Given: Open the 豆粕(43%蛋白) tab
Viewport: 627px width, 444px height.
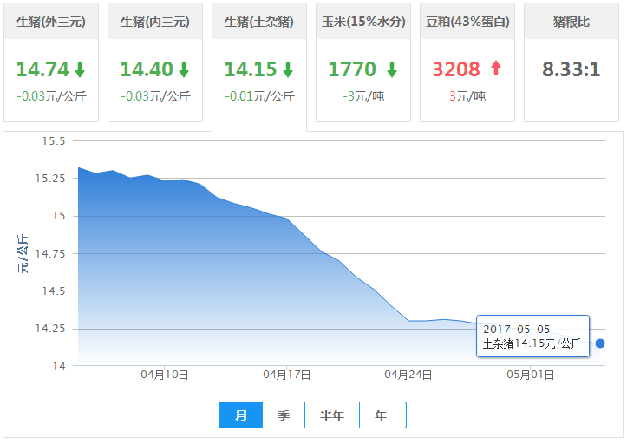Looking at the screenshot, I should (467, 21).
